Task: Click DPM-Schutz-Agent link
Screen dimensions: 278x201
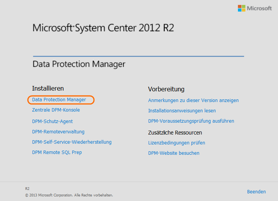Action: pos(52,122)
